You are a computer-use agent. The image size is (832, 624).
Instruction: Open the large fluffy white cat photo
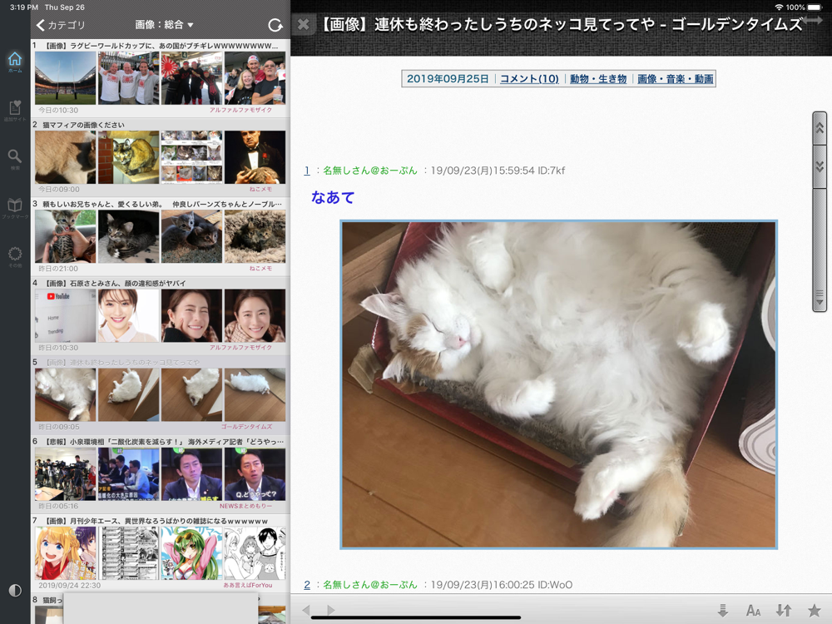tap(559, 384)
